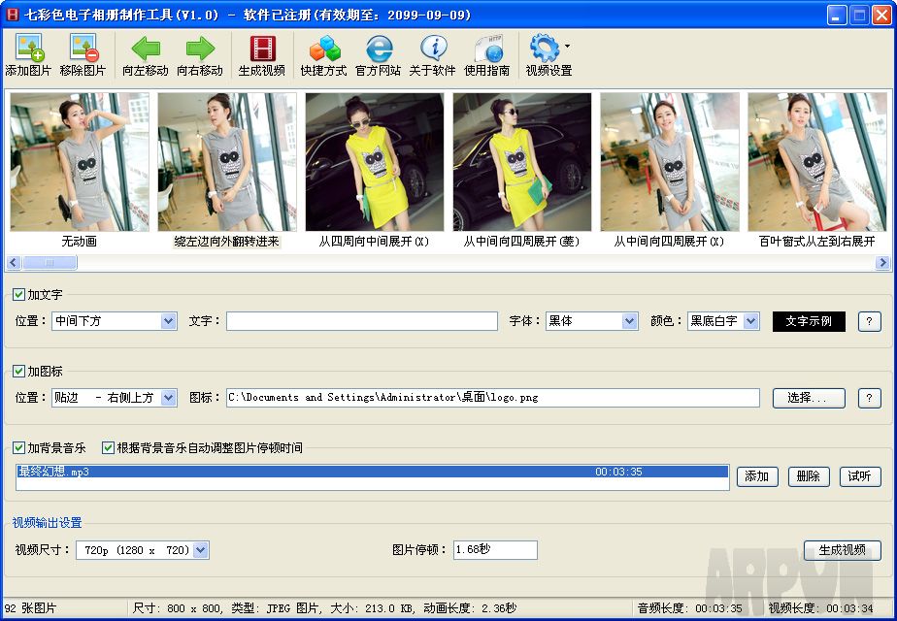Toggle the 加背景音乐 checkbox

pos(18,447)
